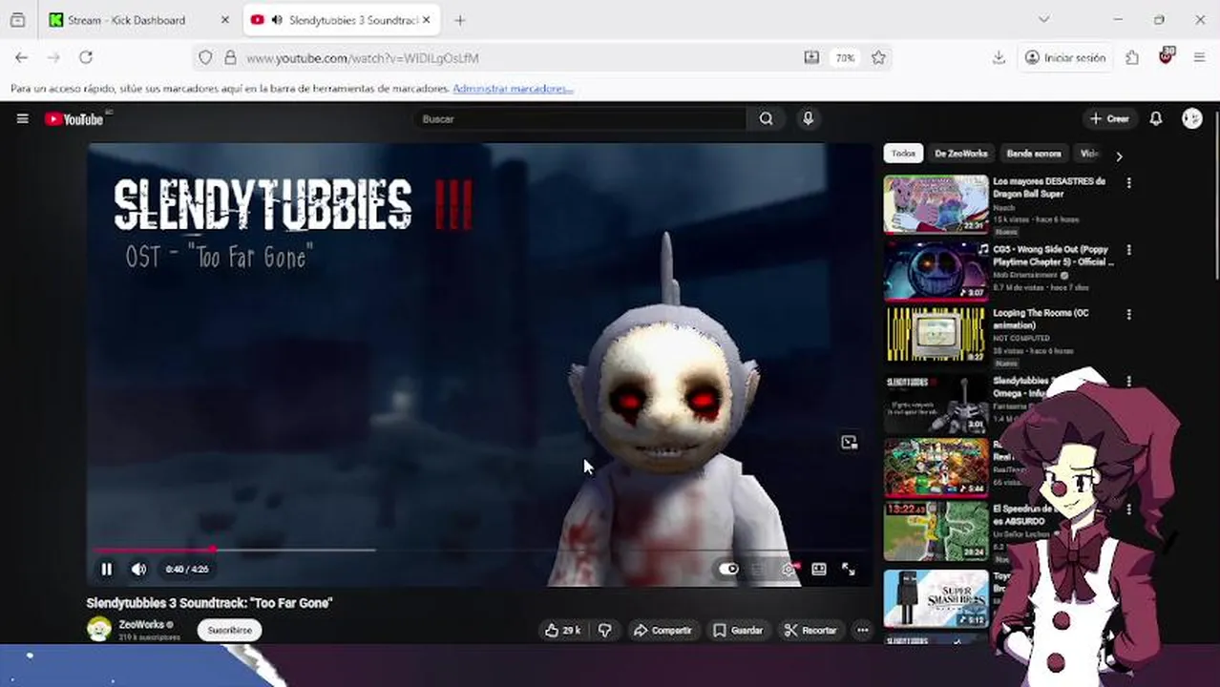This screenshot has width=1220, height=687.
Task: Close the Kick Dashboard tab
Action: 225,20
